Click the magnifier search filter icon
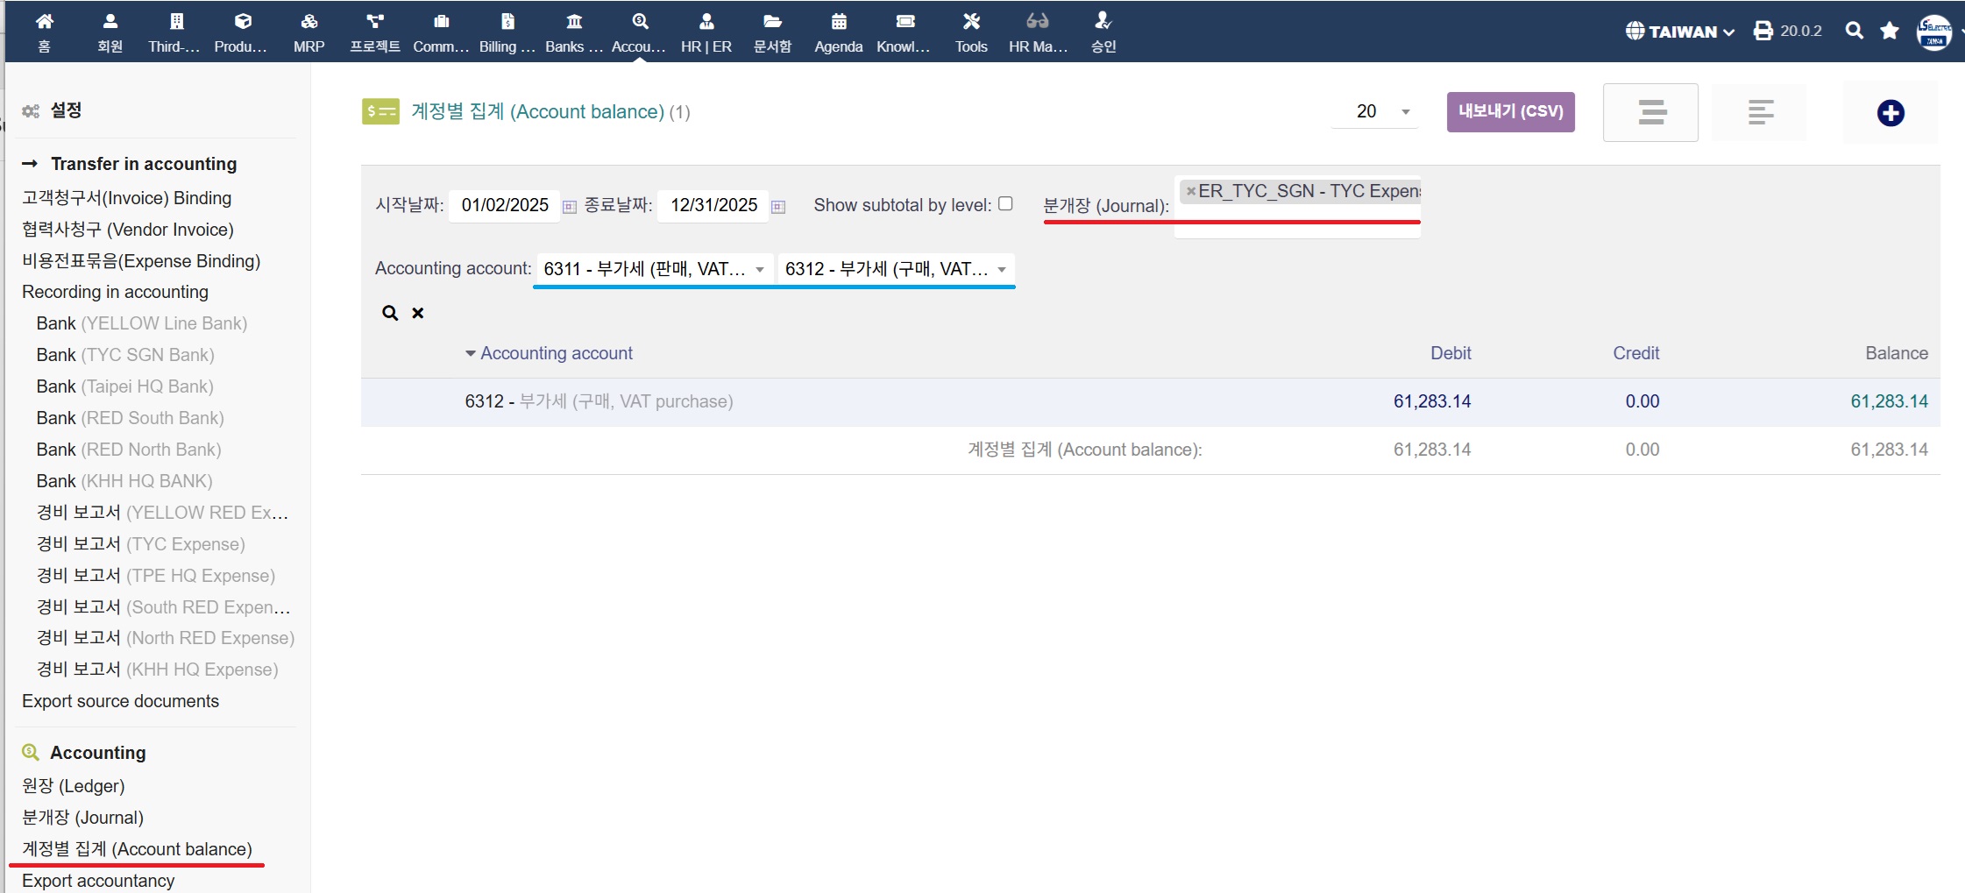 tap(390, 313)
